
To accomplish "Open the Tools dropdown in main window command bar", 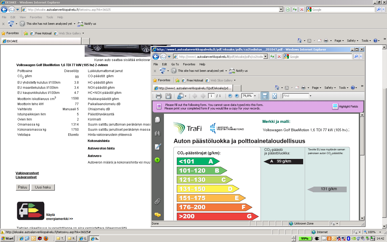I will click(x=366, y=41).
